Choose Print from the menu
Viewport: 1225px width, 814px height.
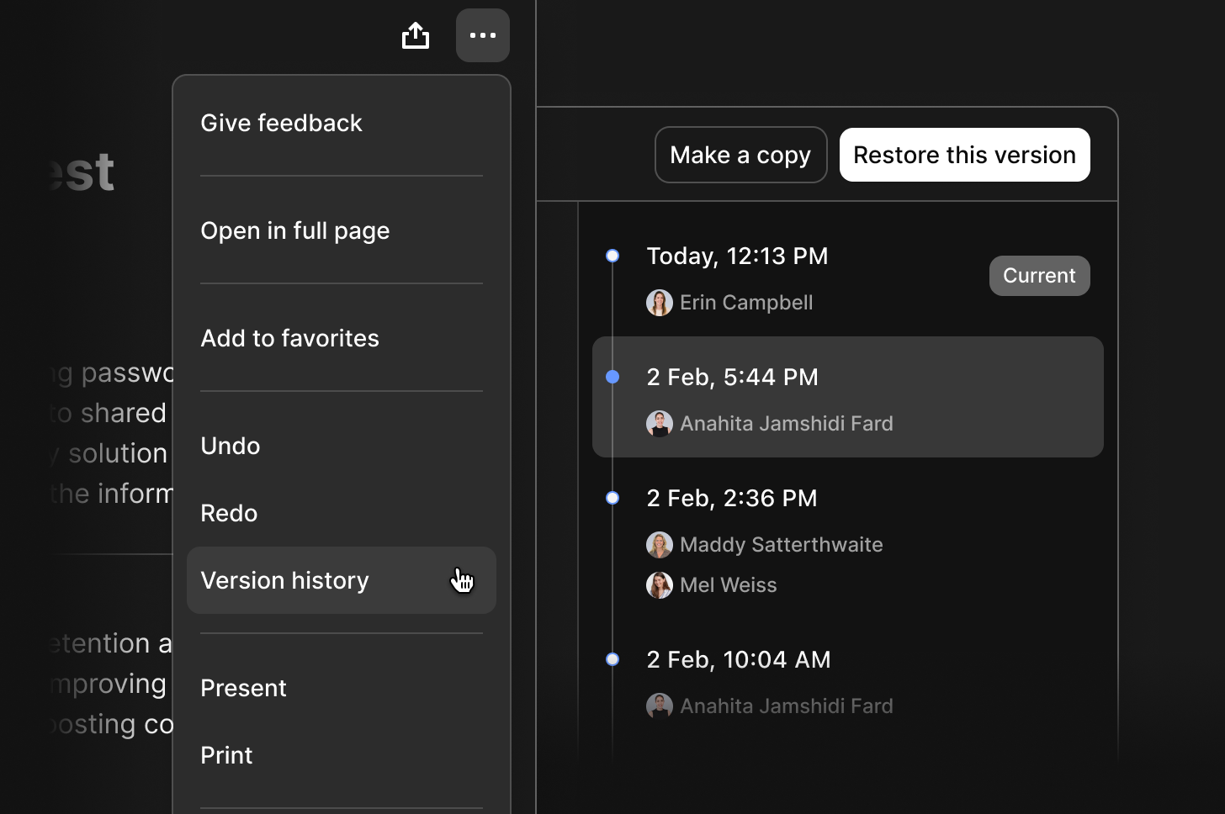click(x=342, y=755)
